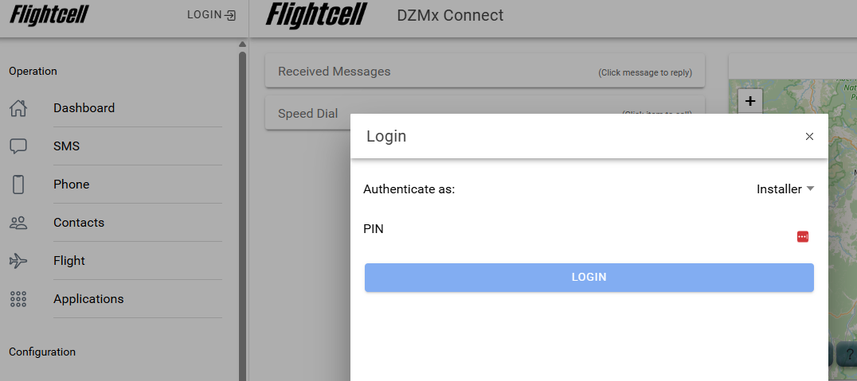Close the Login dialog with X
Image resolution: width=857 pixels, height=381 pixels.
tap(809, 137)
